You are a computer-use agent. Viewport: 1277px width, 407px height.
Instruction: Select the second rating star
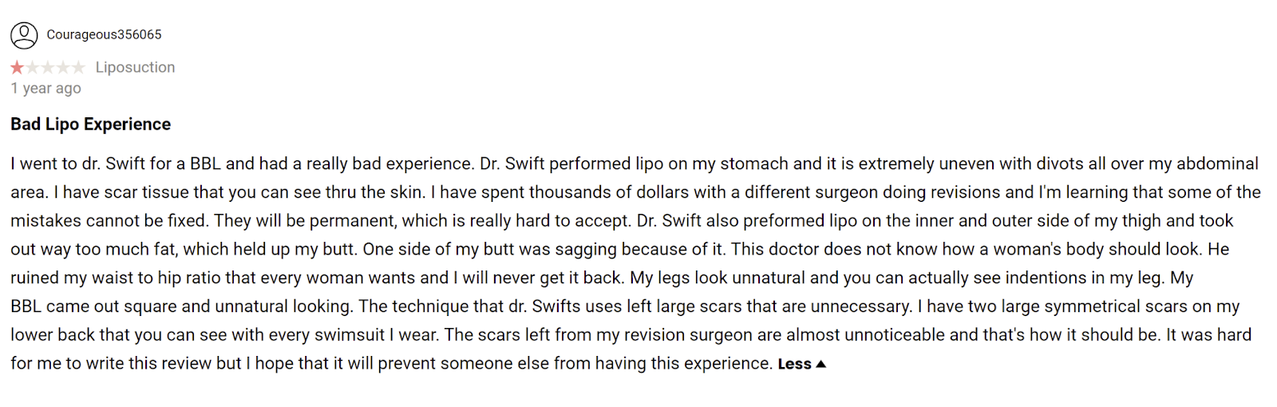pos(33,68)
